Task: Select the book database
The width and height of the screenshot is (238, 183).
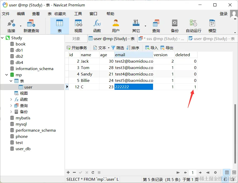Action: (21, 44)
